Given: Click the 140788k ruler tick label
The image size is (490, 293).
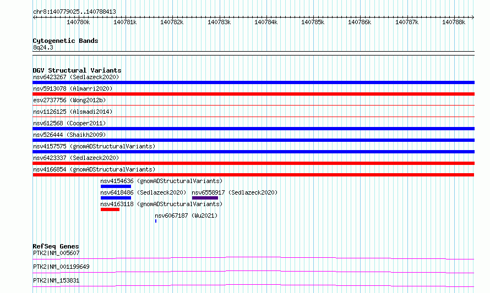Looking at the screenshot, I should 454,22.
